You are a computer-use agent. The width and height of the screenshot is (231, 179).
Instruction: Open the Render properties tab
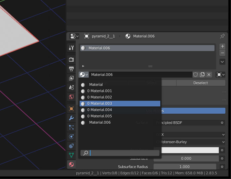point(71,60)
